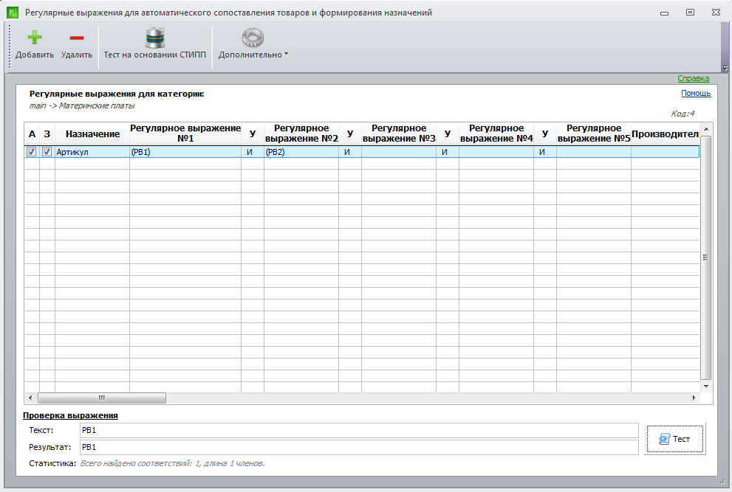Click the Регулярное выражение №5 header
Screen dimensions: 732x492
(594, 134)
